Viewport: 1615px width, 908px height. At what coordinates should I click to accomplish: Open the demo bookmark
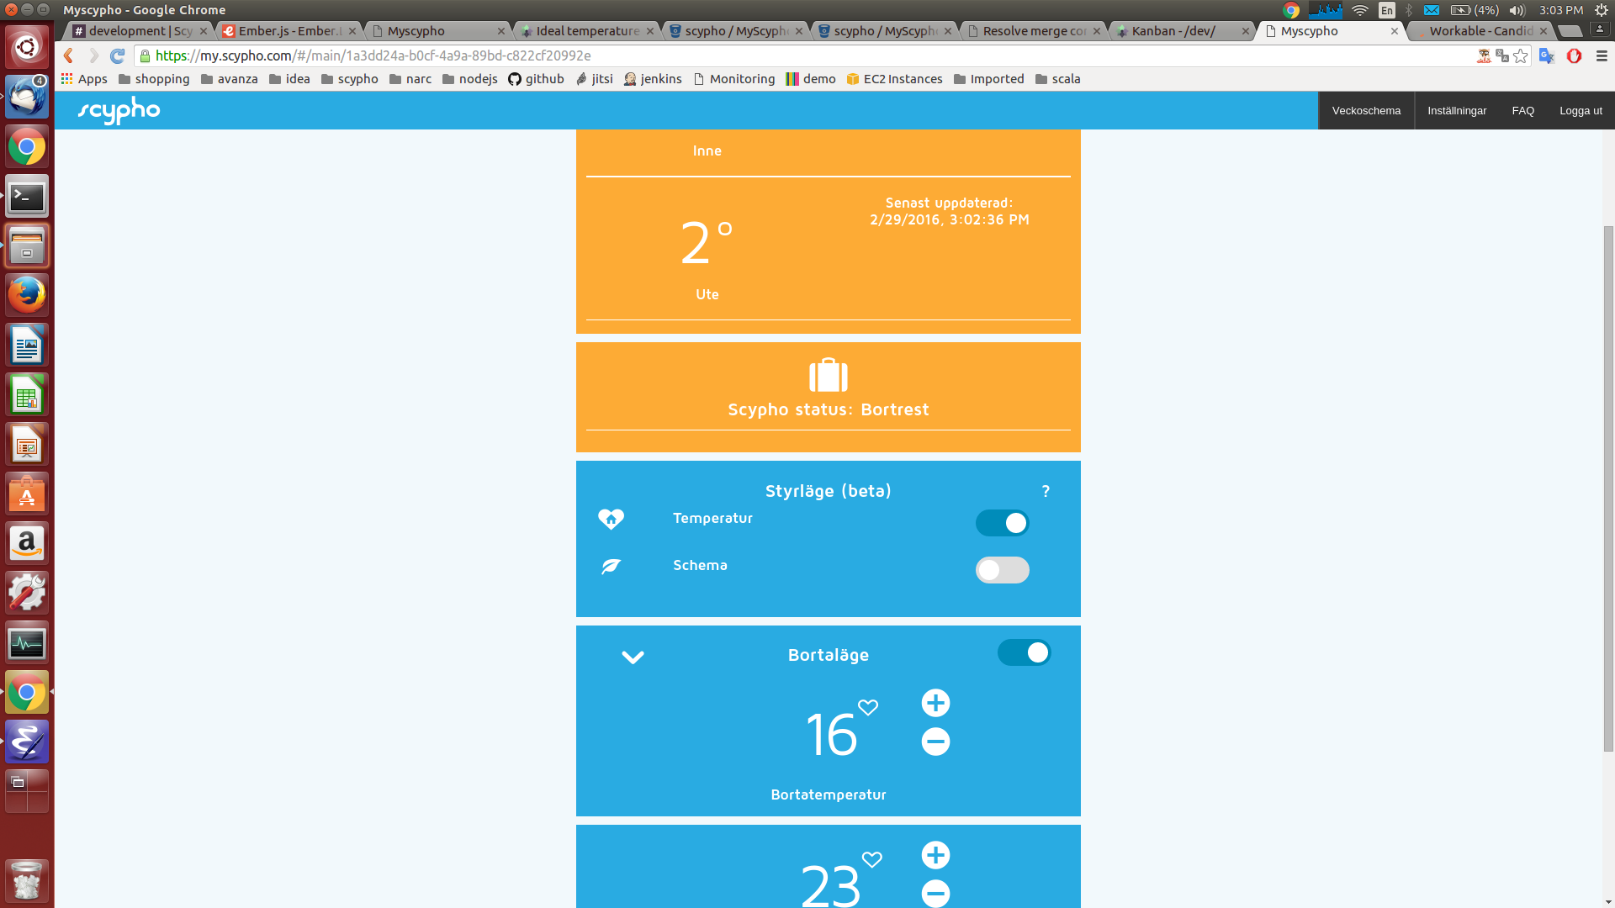(x=811, y=79)
